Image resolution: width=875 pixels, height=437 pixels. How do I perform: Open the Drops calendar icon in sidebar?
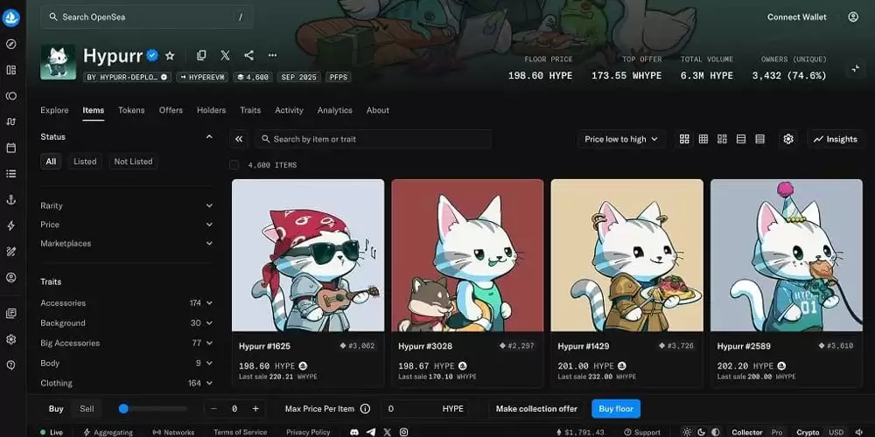[10, 148]
